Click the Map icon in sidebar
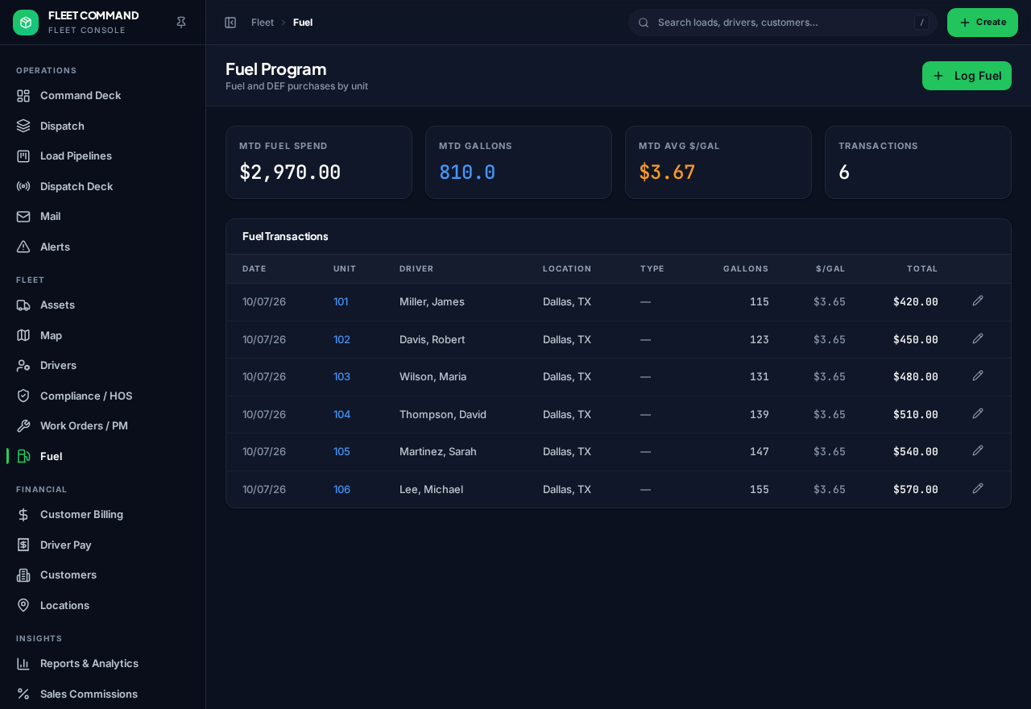1031x709 pixels. (x=23, y=335)
